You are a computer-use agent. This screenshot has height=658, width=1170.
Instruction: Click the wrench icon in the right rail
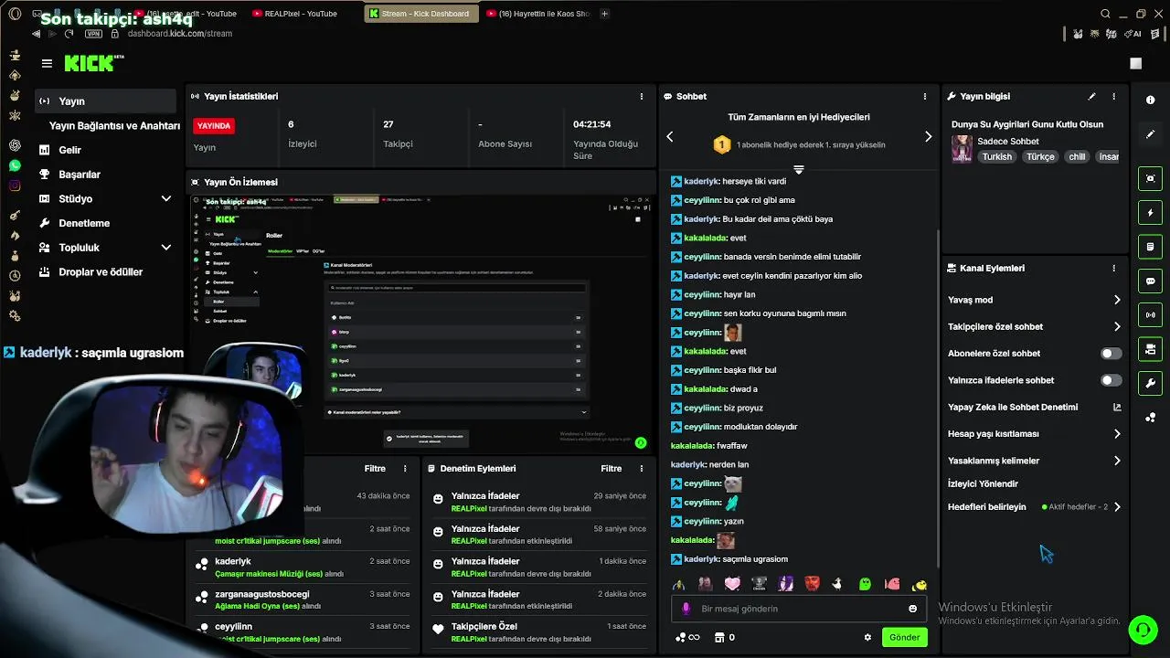pyautogui.click(x=1150, y=383)
